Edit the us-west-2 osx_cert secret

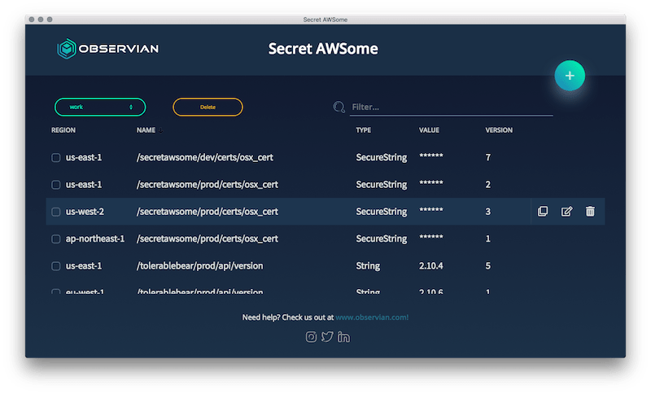coord(566,212)
